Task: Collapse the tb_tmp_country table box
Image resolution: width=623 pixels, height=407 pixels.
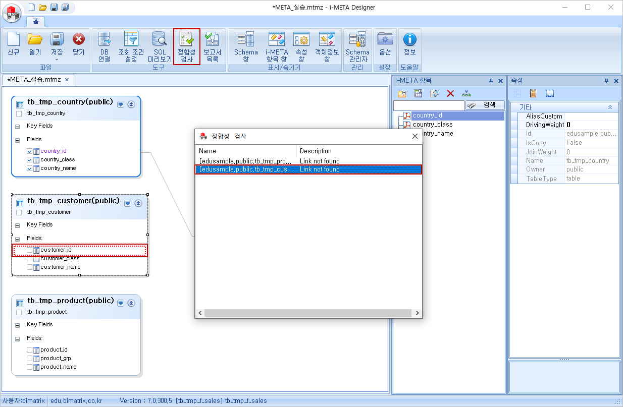Action: [131, 104]
